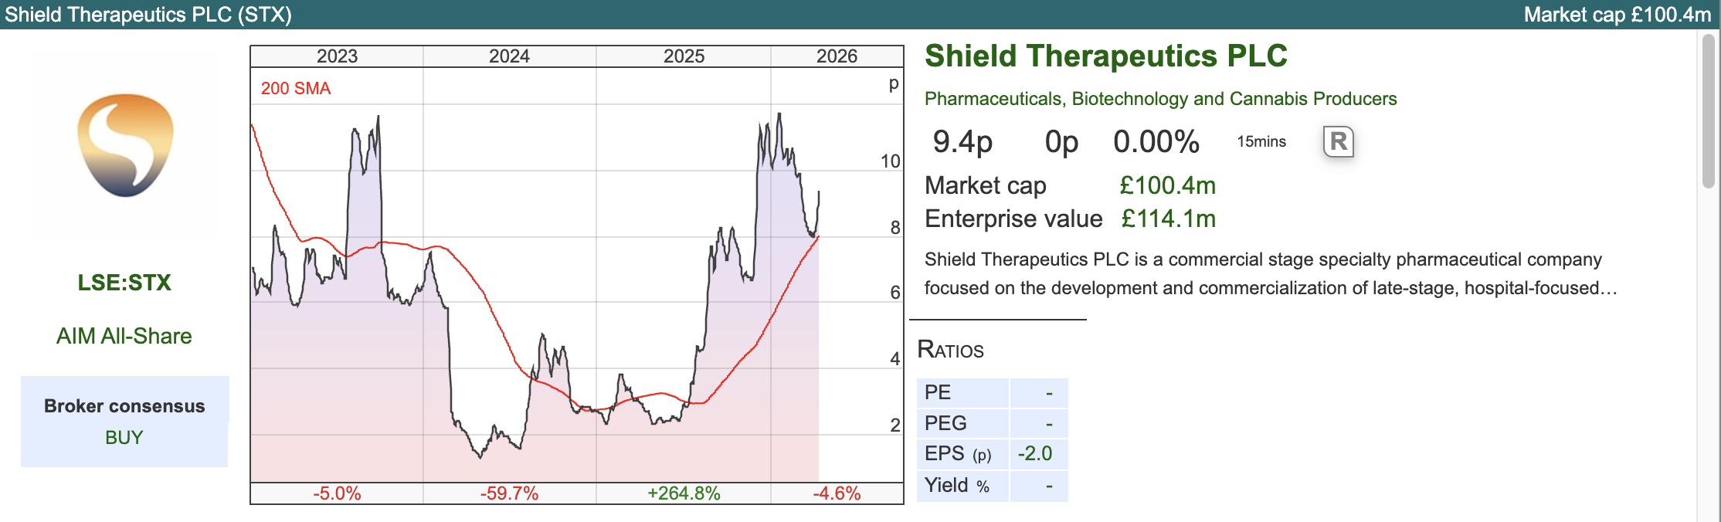Click the 200 SMA chart legend
1721x522 pixels.
tap(296, 89)
